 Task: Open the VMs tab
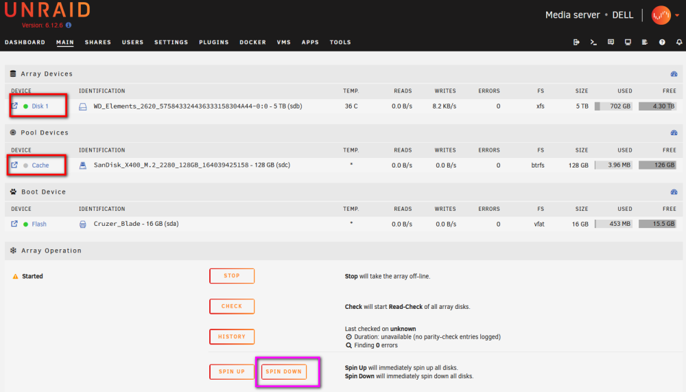pyautogui.click(x=284, y=43)
